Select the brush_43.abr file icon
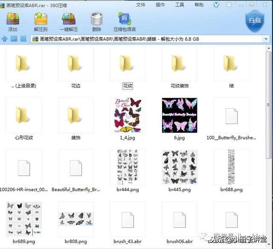 128,219
